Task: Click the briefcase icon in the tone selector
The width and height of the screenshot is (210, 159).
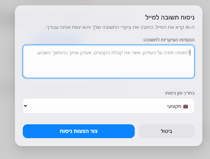Action: point(186,106)
